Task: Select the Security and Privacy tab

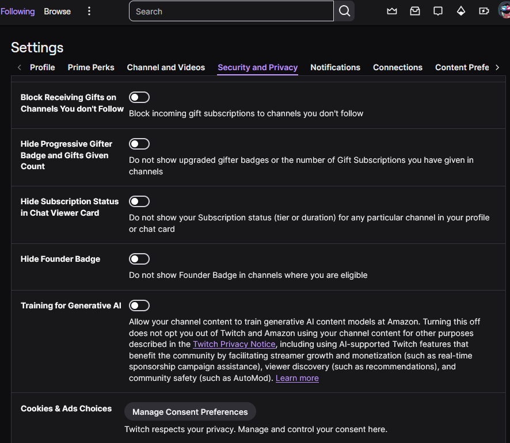Action: point(258,67)
